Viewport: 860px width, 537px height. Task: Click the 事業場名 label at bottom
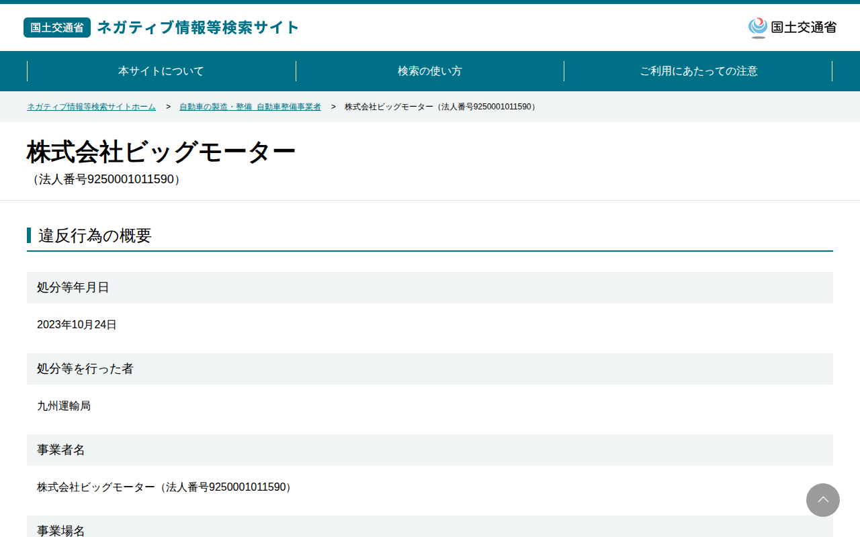click(x=61, y=530)
